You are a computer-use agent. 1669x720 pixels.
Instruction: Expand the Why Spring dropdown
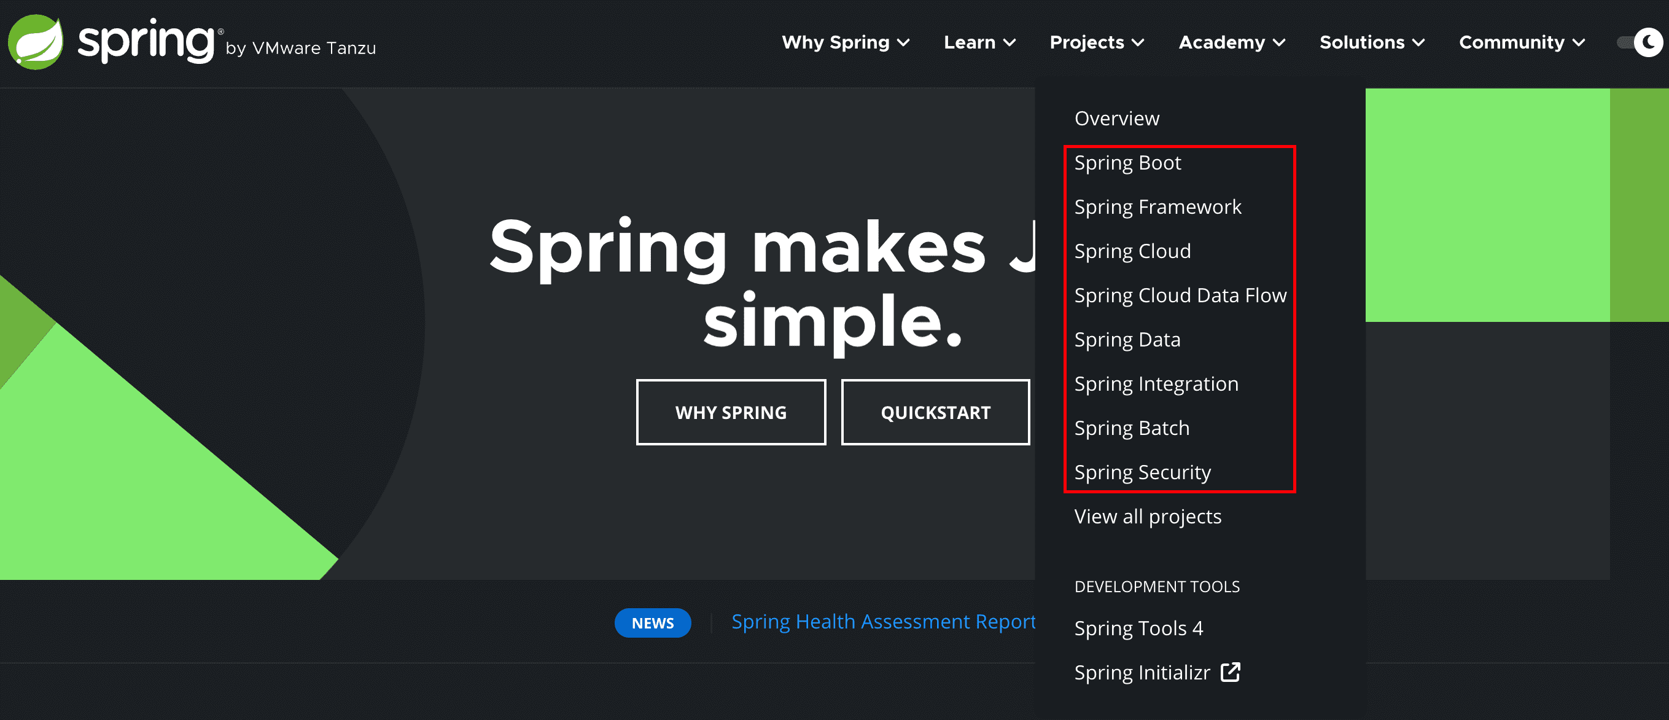846,43
